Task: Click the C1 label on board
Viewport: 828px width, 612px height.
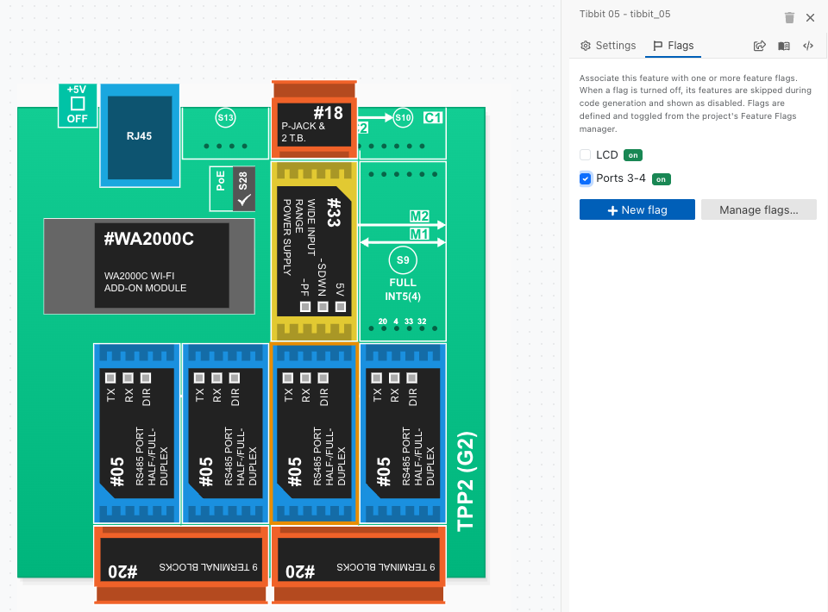Action: 433,117
